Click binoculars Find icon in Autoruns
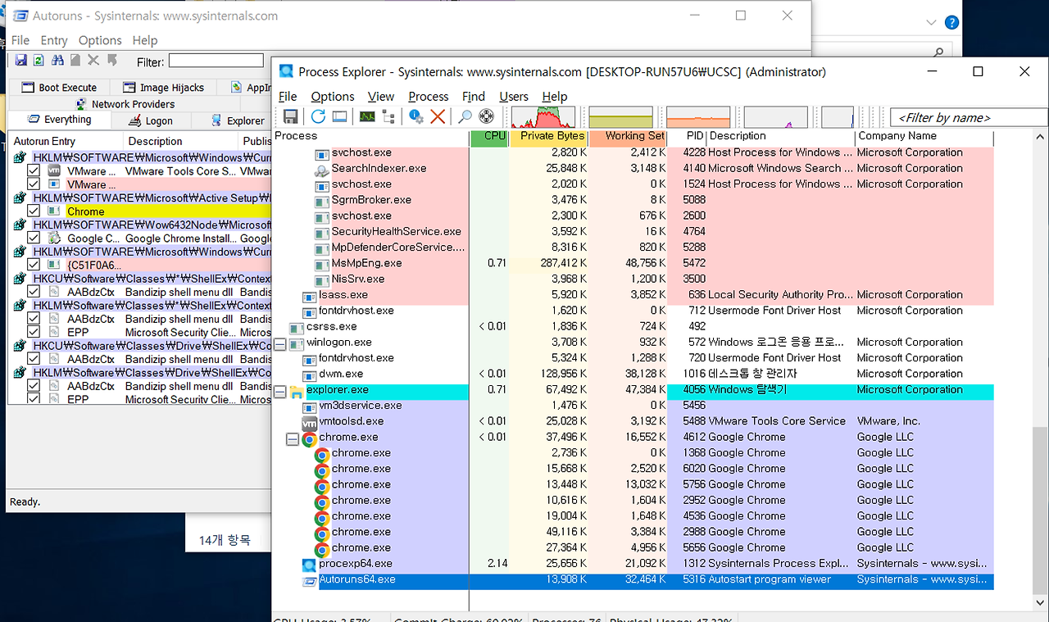The width and height of the screenshot is (1049, 622). pyautogui.click(x=57, y=61)
